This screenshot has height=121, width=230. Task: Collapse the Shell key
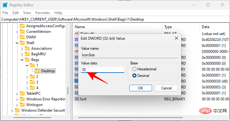[x=17, y=43]
